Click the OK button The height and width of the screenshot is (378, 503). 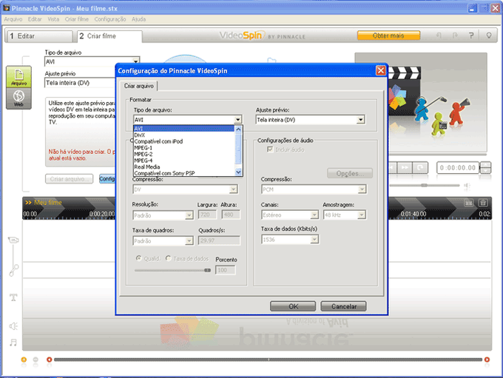pos(293,306)
